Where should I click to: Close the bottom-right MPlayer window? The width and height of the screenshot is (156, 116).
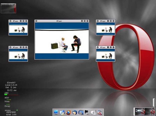(113, 47)
